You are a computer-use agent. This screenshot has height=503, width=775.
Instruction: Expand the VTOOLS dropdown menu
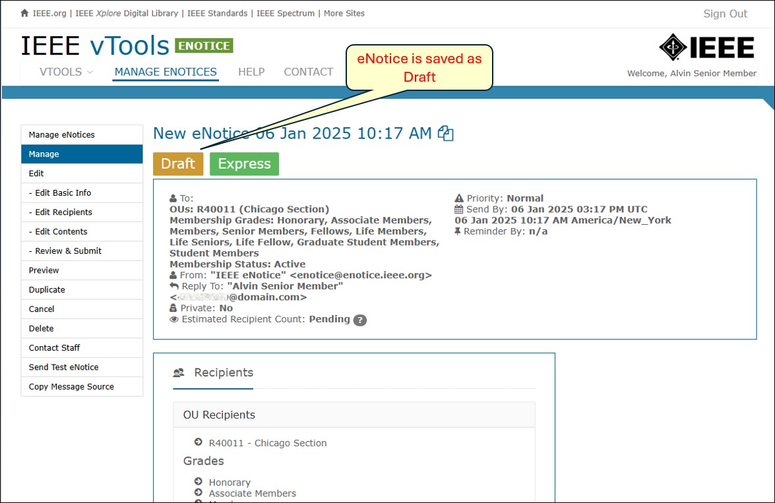point(66,72)
